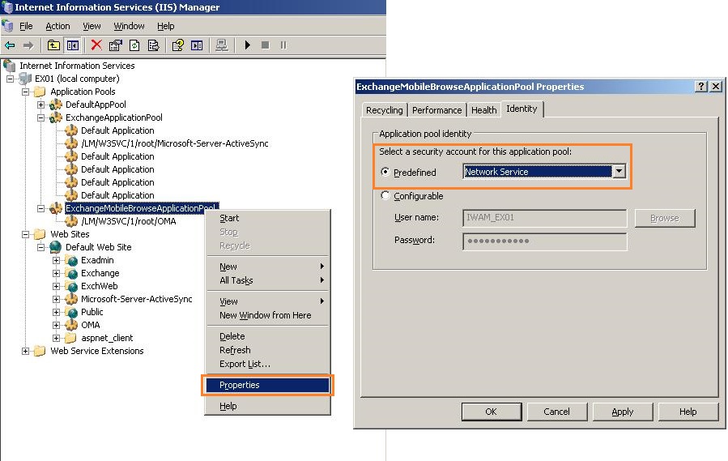Click the Apply button
This screenshot has height=461, width=728.
pyautogui.click(x=622, y=412)
